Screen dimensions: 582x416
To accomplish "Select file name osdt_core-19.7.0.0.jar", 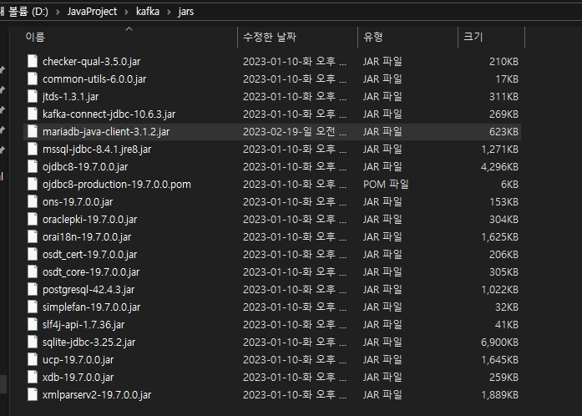I will [91, 271].
